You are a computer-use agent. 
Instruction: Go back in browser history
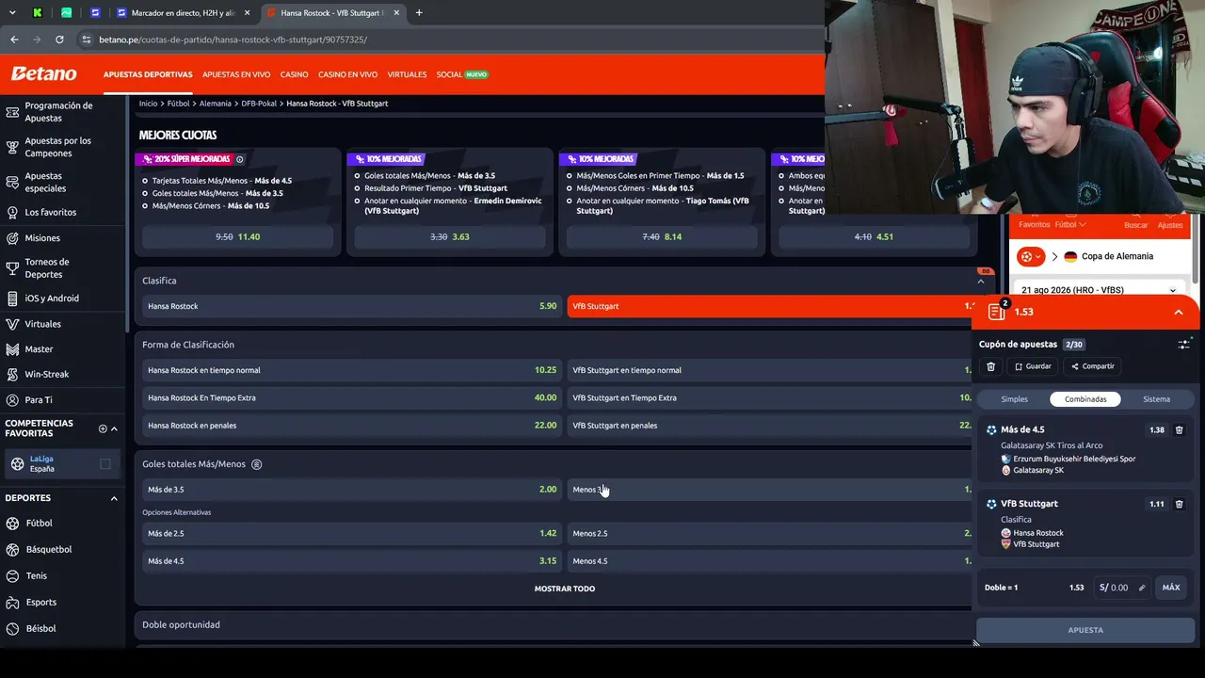pos(14,40)
